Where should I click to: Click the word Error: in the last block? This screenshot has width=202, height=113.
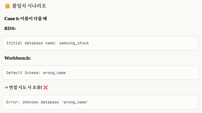(x=13, y=102)
